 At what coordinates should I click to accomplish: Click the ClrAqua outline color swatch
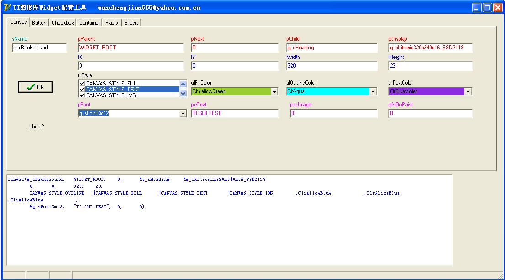click(x=328, y=91)
